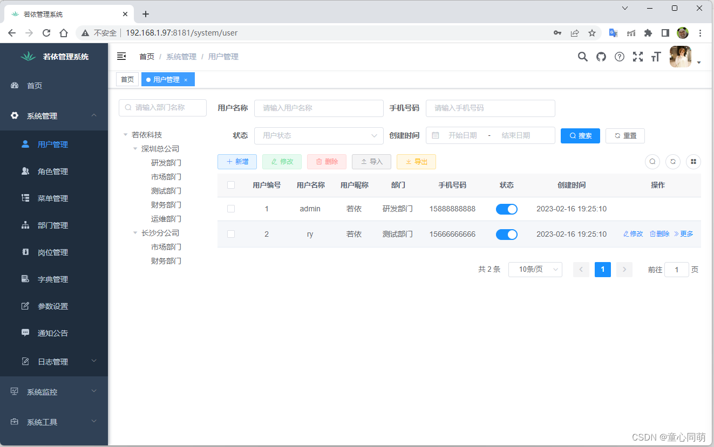The height and width of the screenshot is (447, 714).
Task: Collapse the sidebar with hamburger icon
Action: 121,56
